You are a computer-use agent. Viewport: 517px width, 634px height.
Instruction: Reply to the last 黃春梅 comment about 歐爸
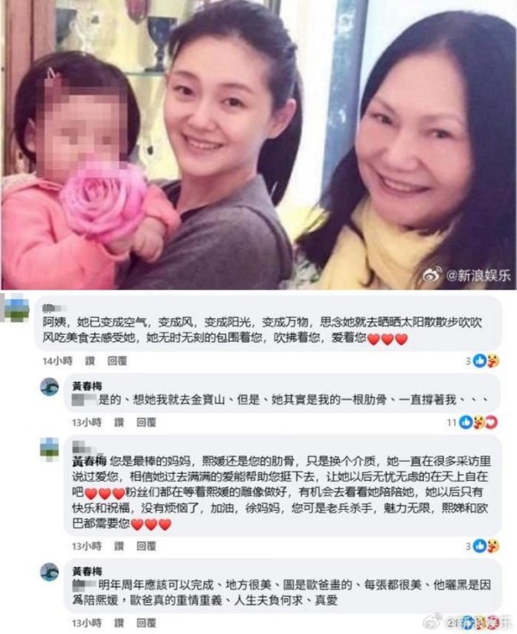pos(146,623)
